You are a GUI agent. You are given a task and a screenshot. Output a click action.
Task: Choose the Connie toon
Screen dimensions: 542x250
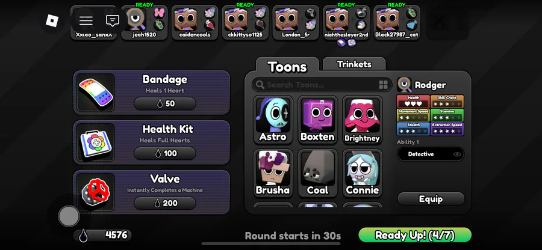[x=363, y=173]
